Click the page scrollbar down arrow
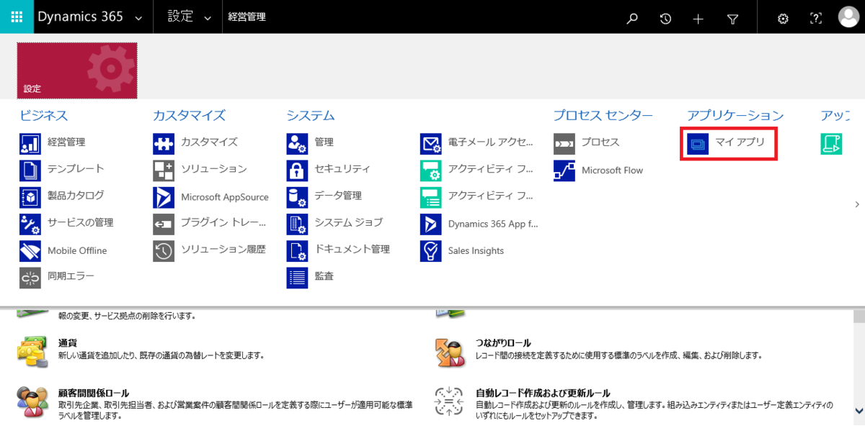Viewport: 865px width, 428px height. [859, 410]
